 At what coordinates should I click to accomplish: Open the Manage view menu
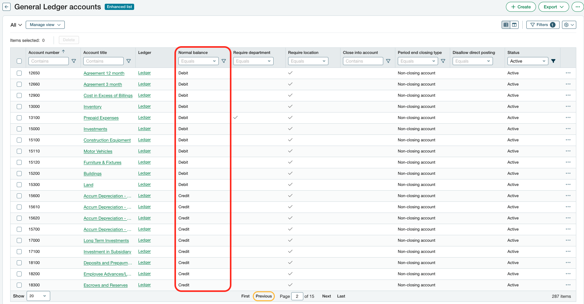45,25
